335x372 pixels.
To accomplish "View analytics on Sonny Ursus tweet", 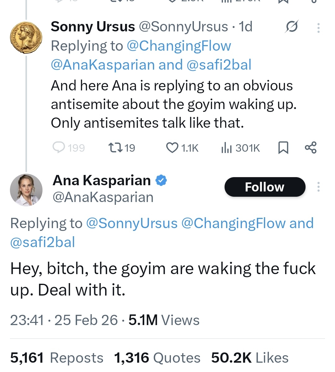I will click(227, 148).
